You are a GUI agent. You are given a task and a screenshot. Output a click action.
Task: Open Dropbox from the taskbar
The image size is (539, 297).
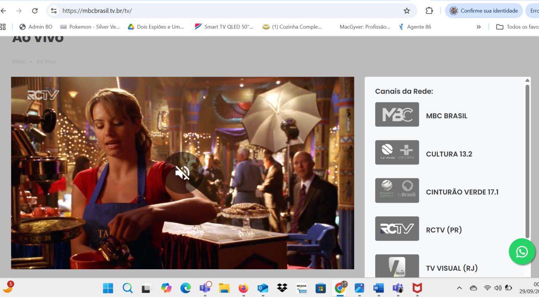tap(282, 288)
